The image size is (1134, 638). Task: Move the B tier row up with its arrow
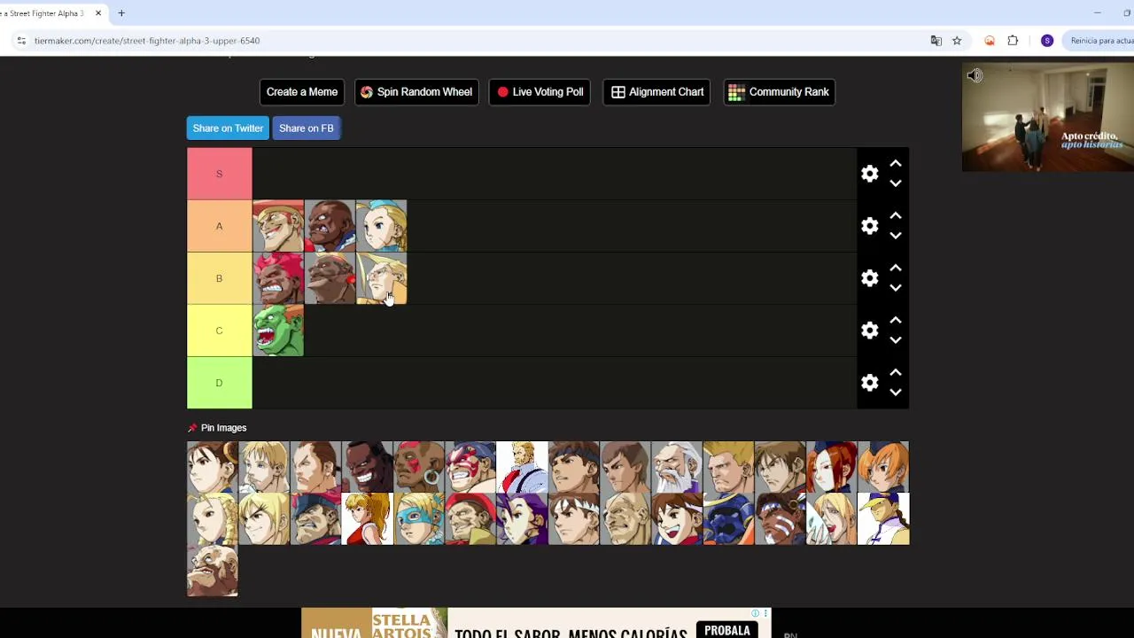pos(896,268)
